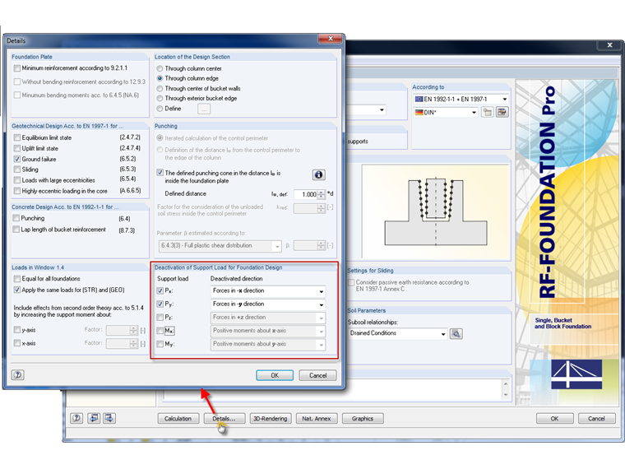625x469 pixels.
Task: Click the info icon beside punching cone option
Action: tap(318, 174)
